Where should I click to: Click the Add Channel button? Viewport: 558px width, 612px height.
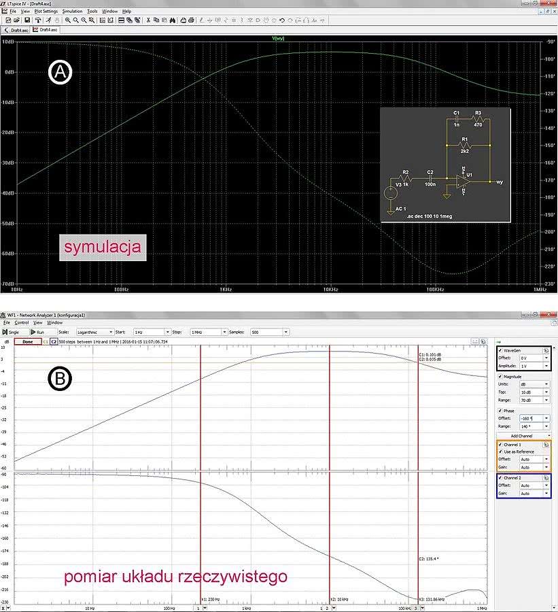coord(523,435)
